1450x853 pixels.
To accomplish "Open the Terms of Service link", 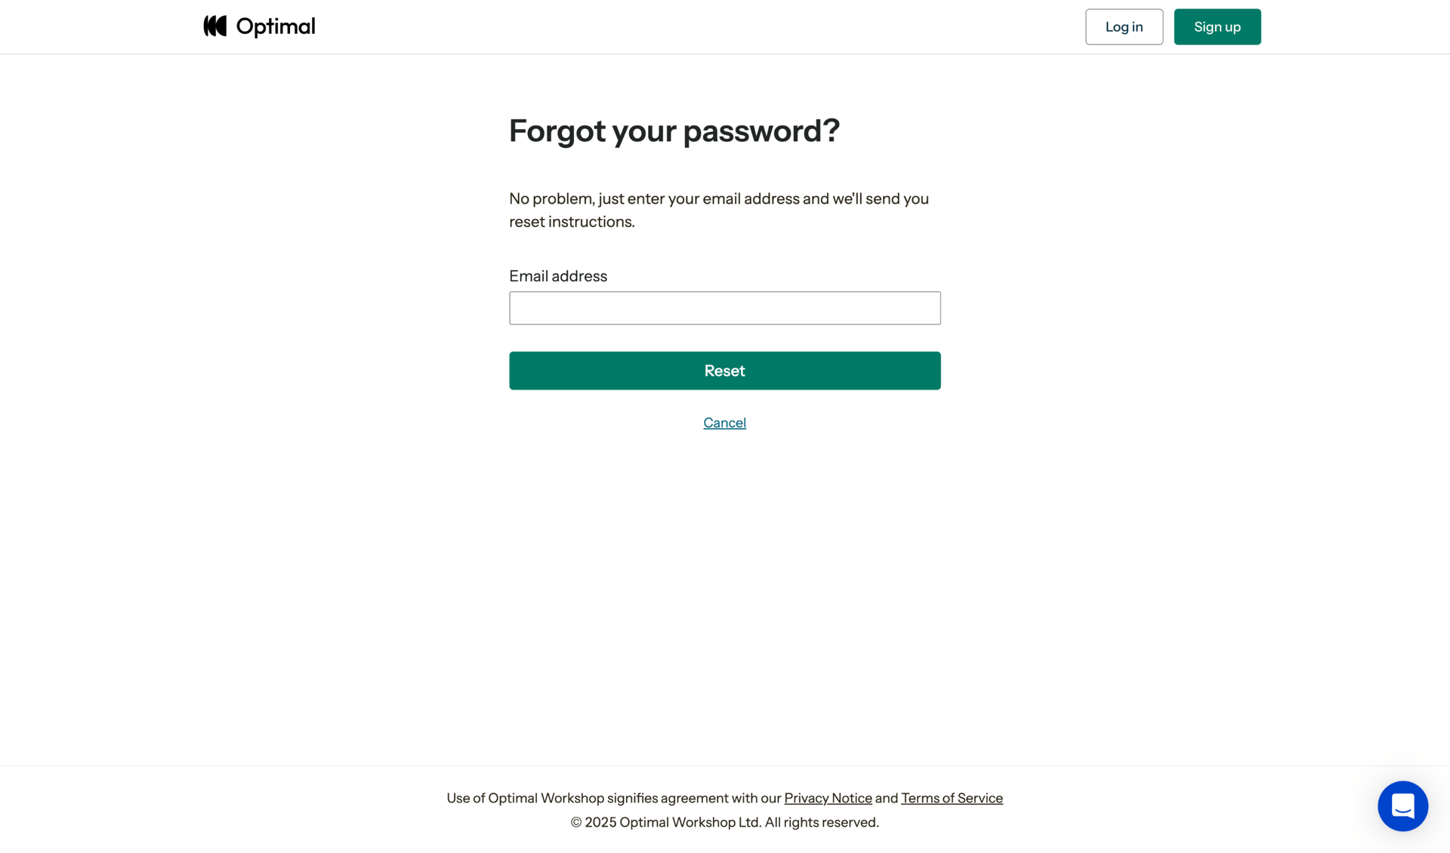I will pyautogui.click(x=952, y=798).
